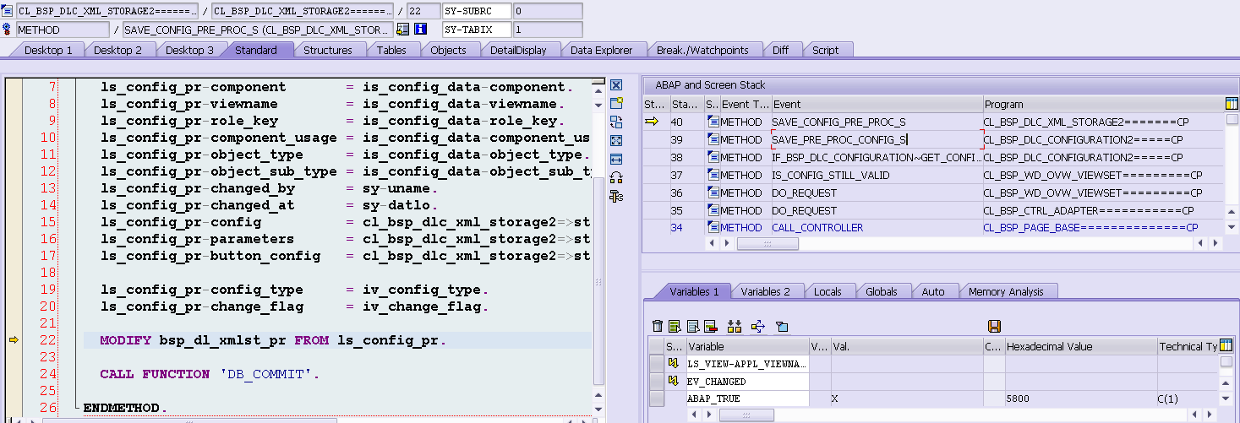Click down arrow of variables vertical scrollbar
This screenshot has width=1240, height=423.
[x=1227, y=398]
